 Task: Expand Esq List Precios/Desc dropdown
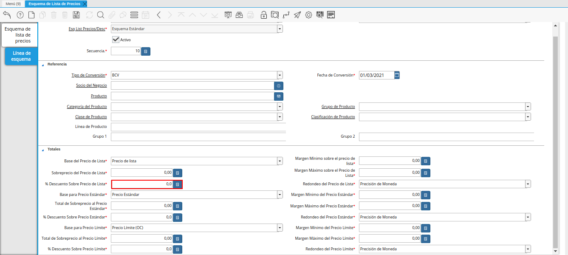(x=280, y=29)
